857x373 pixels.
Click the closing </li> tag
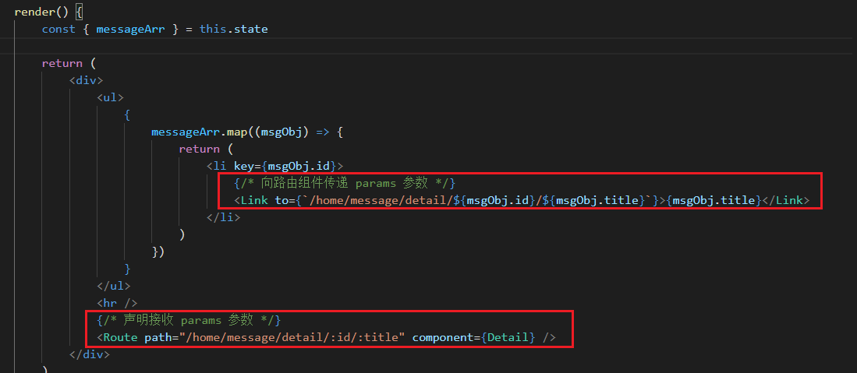(x=223, y=217)
